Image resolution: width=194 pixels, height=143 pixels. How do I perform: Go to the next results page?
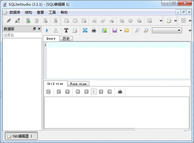pos(101,92)
